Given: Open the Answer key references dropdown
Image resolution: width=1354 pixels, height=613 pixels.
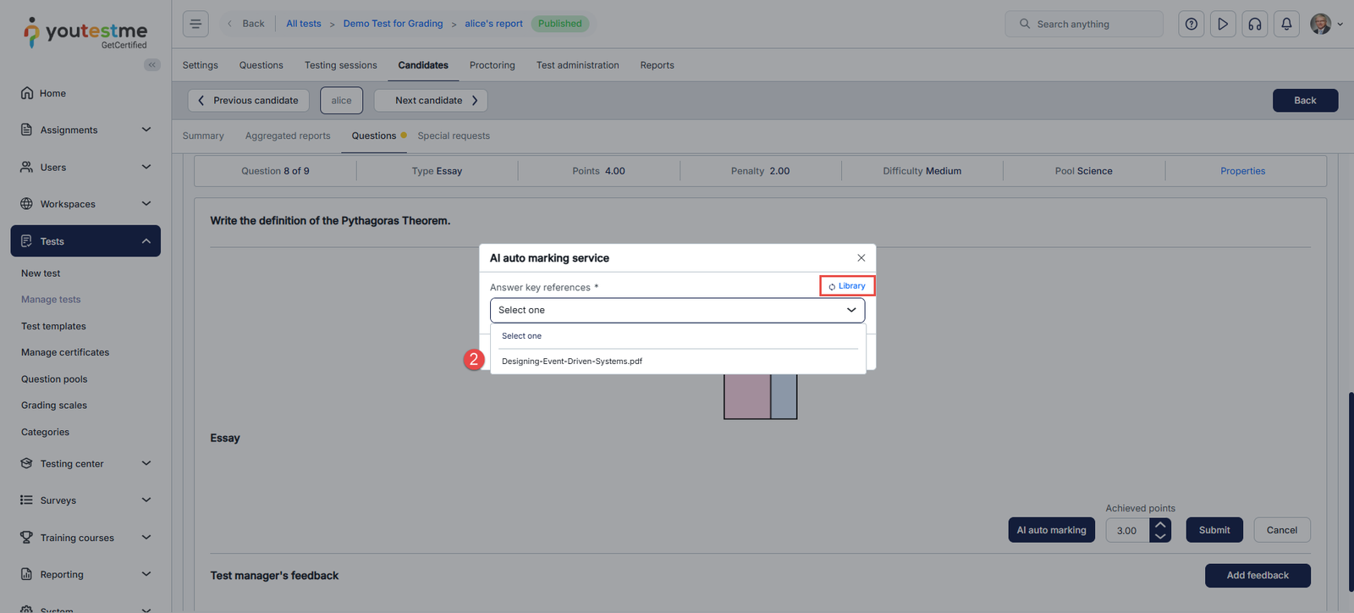Looking at the screenshot, I should [x=677, y=311].
